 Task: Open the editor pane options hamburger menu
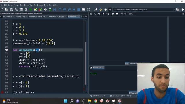(86, 16)
